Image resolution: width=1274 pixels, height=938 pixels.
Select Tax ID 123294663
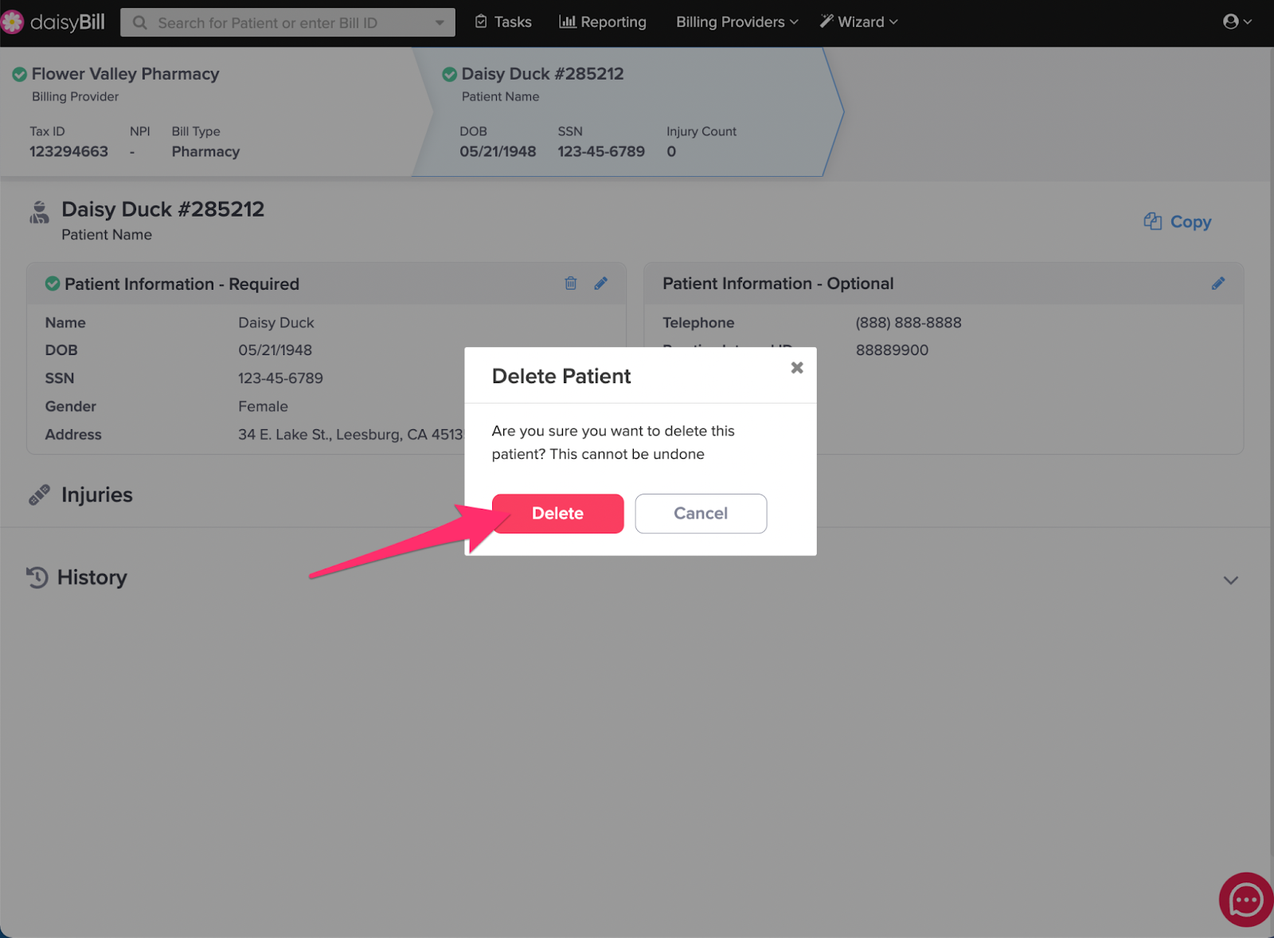tap(68, 151)
